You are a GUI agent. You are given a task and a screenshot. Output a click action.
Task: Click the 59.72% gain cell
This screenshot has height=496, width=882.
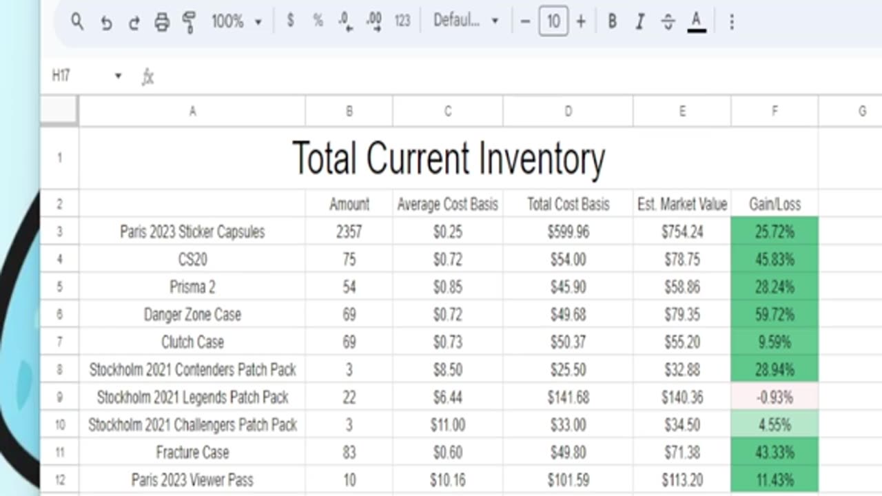tap(775, 314)
